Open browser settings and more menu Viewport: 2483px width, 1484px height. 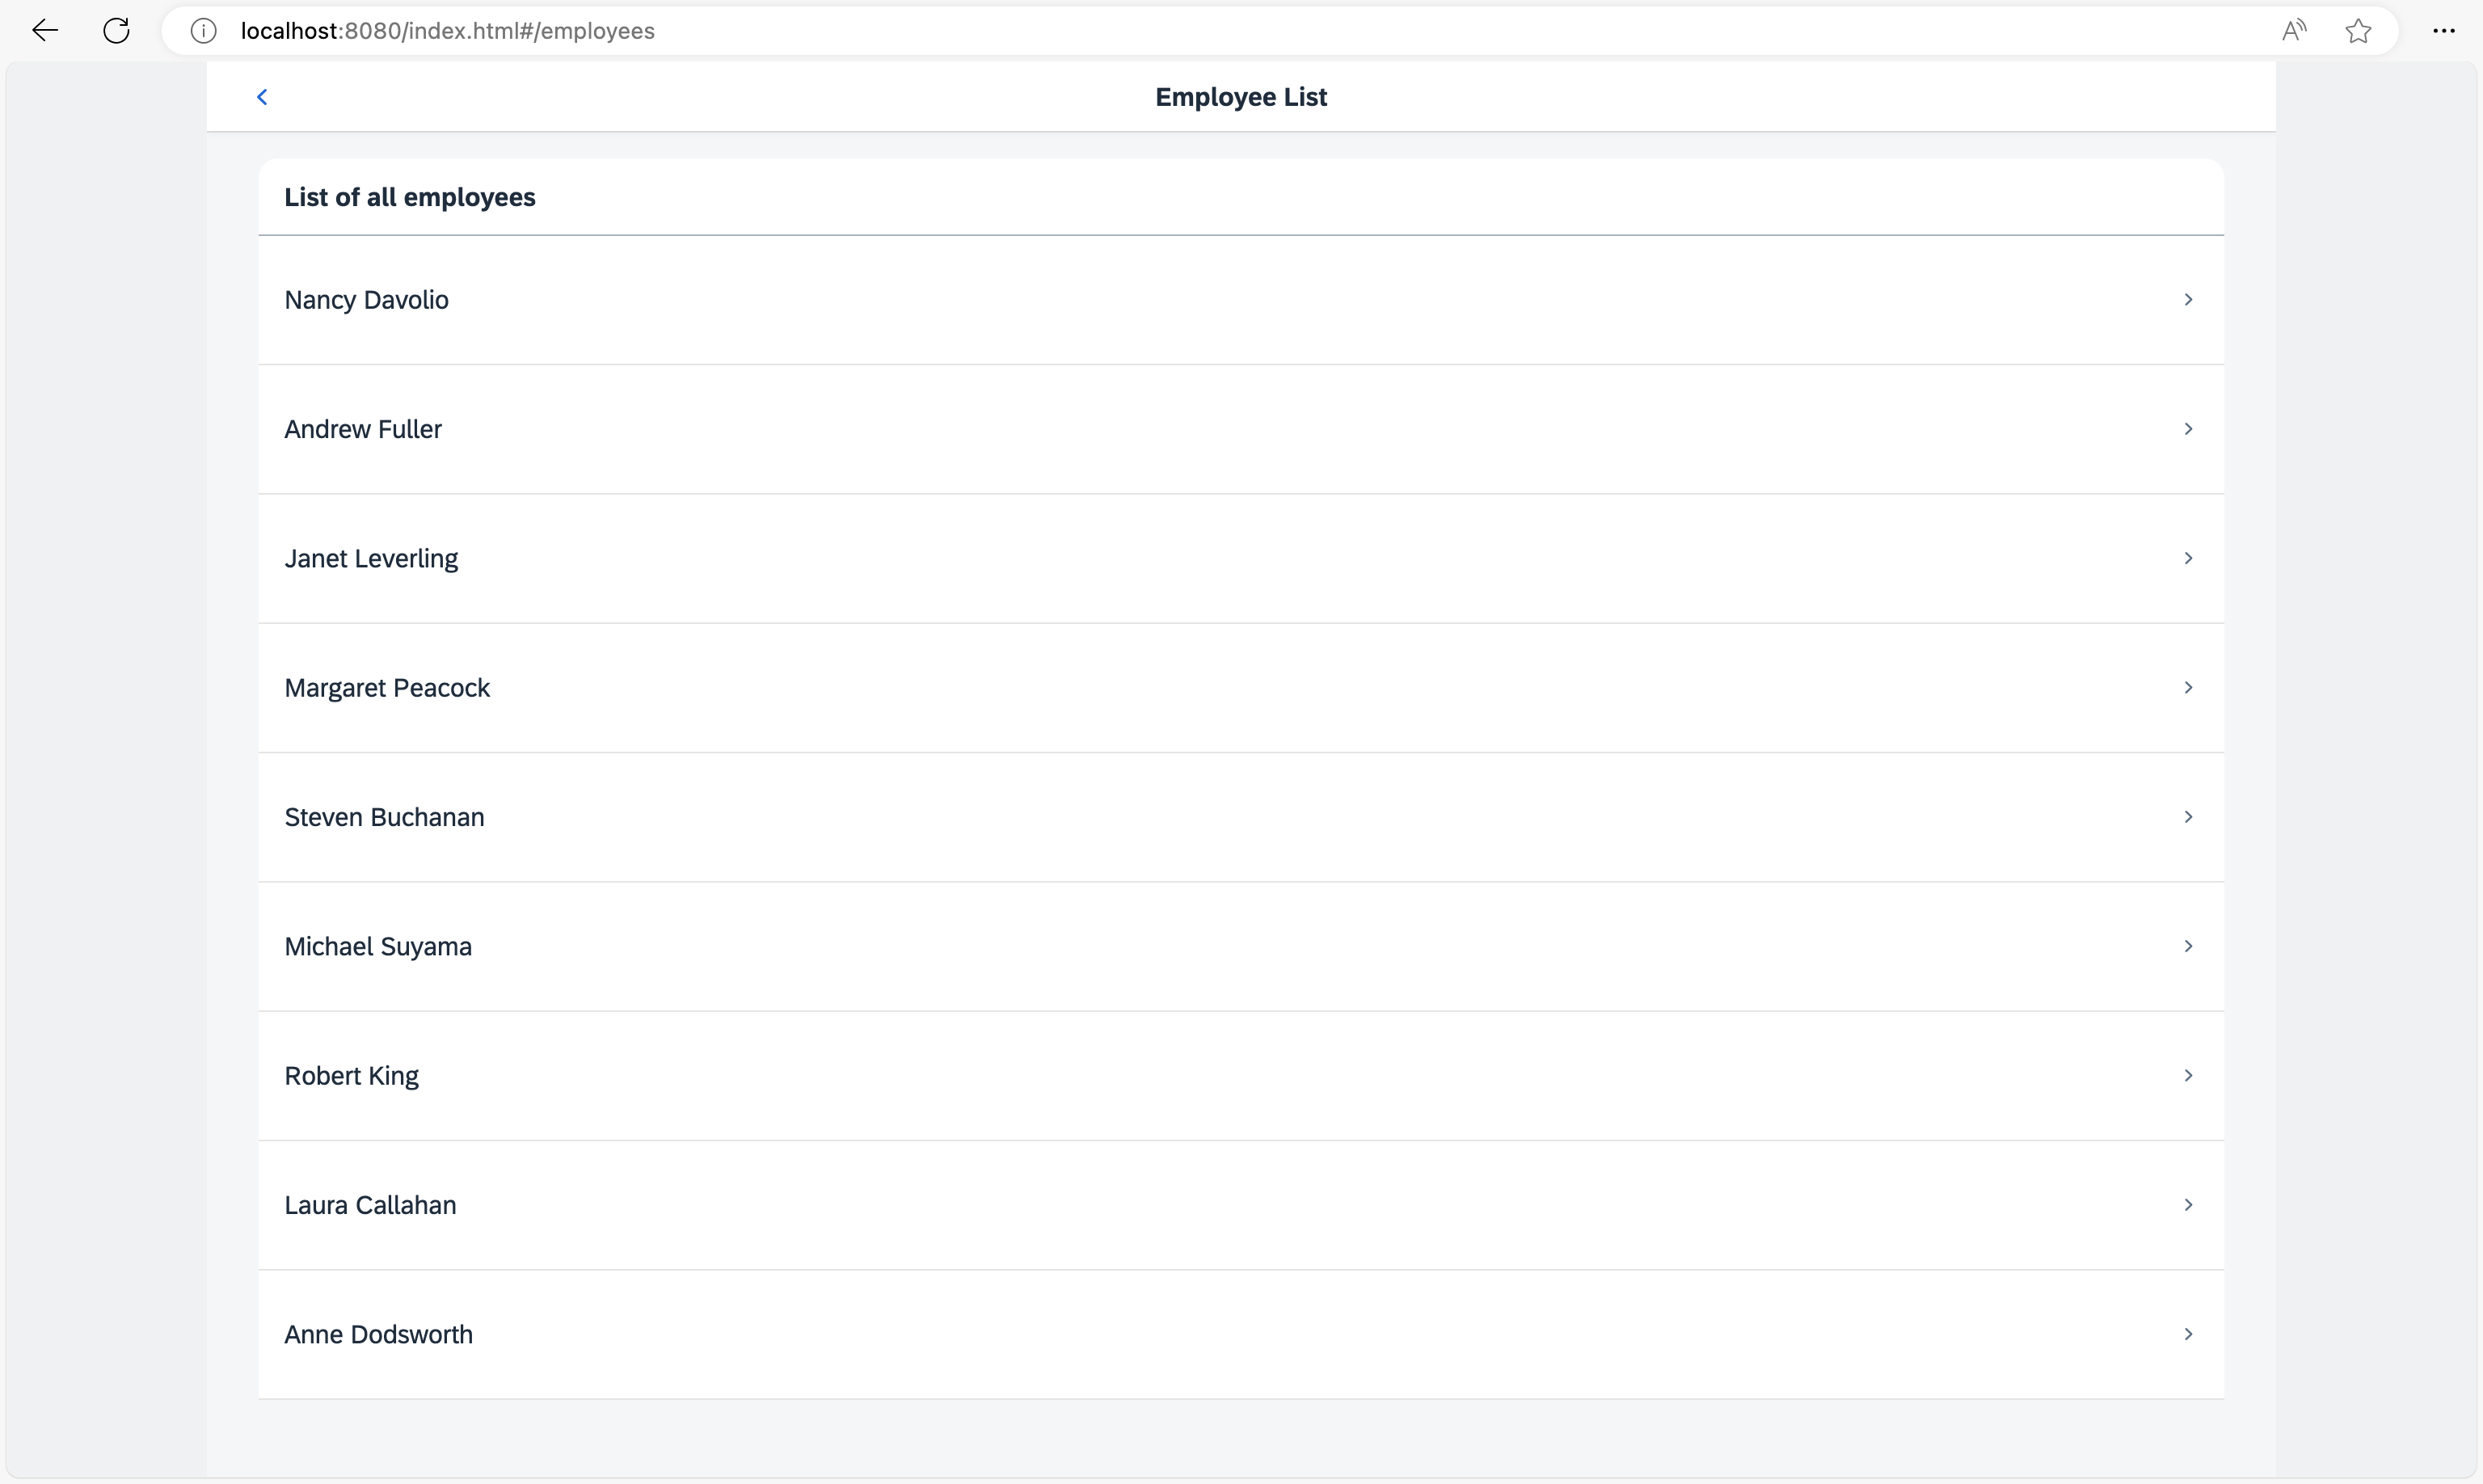click(x=2443, y=31)
